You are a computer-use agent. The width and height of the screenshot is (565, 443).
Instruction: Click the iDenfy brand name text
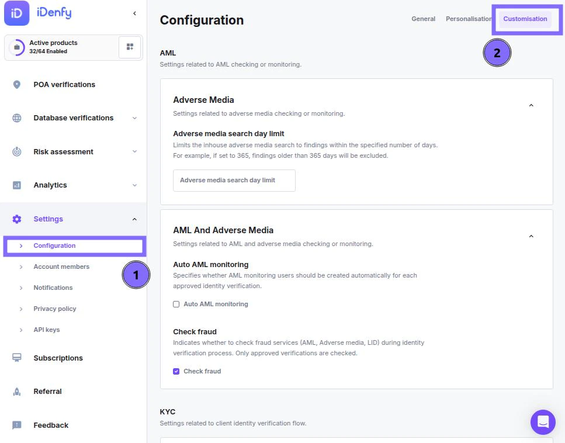coord(54,13)
